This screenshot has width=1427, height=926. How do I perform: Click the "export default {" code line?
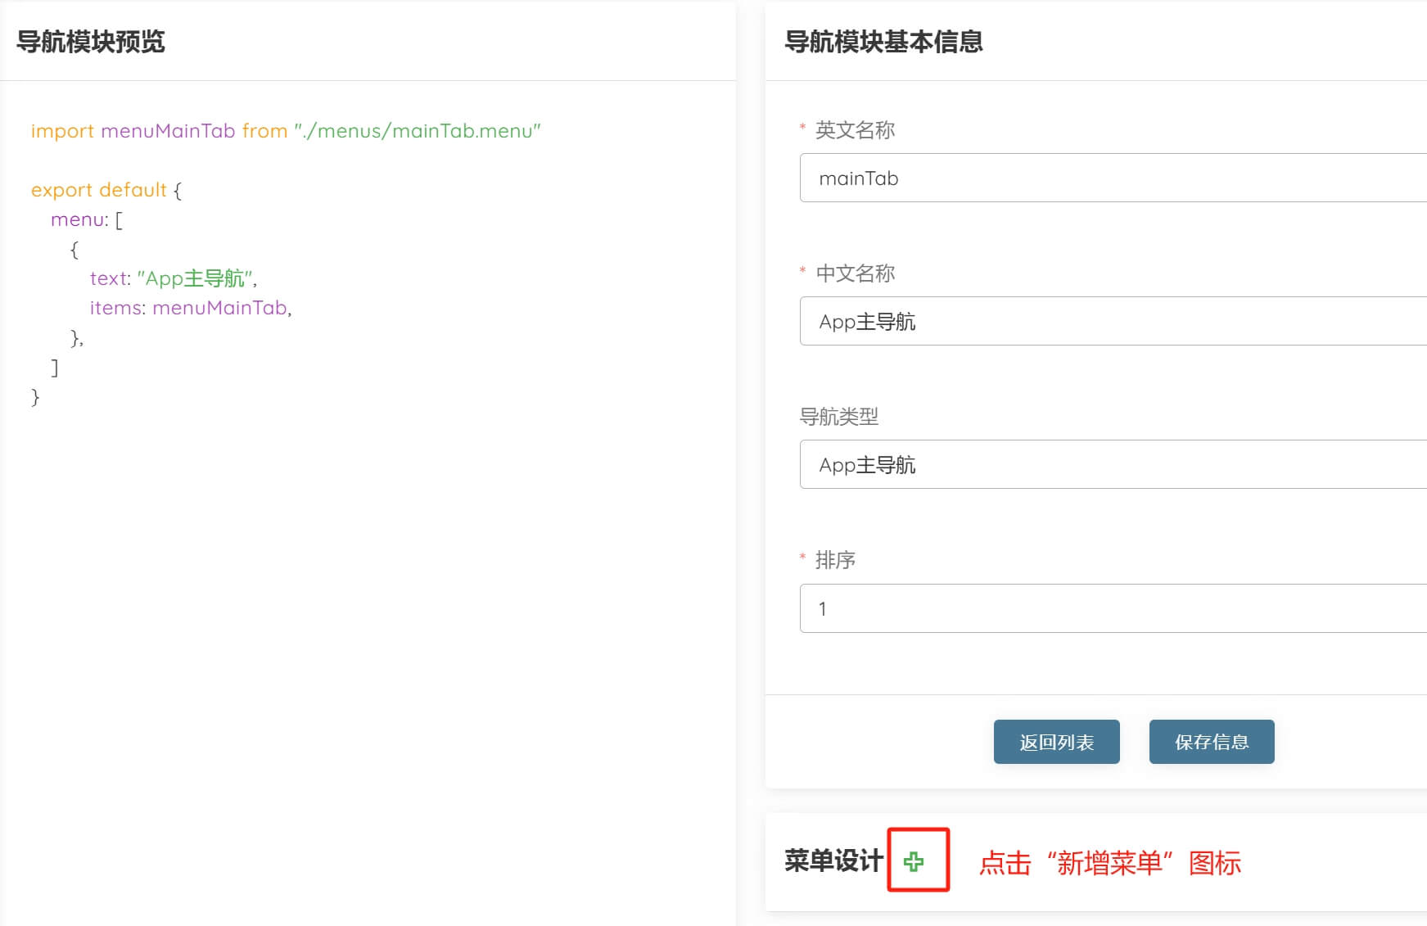coord(106,190)
